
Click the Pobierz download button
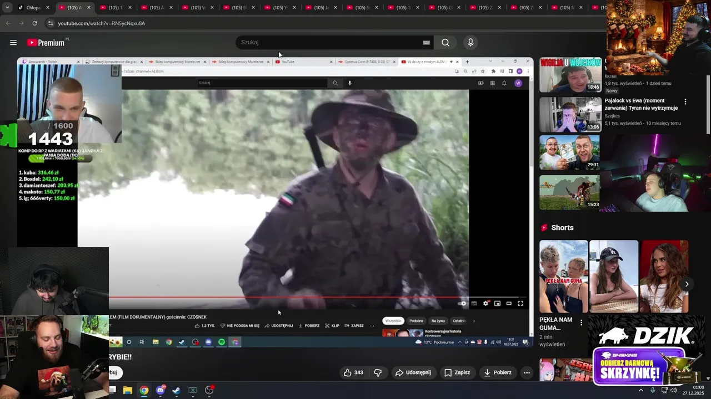(498, 372)
